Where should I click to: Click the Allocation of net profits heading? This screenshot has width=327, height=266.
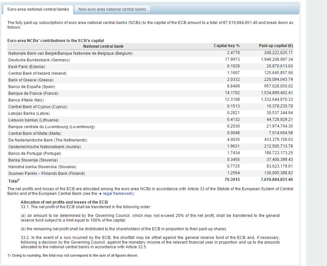tap(64, 202)
